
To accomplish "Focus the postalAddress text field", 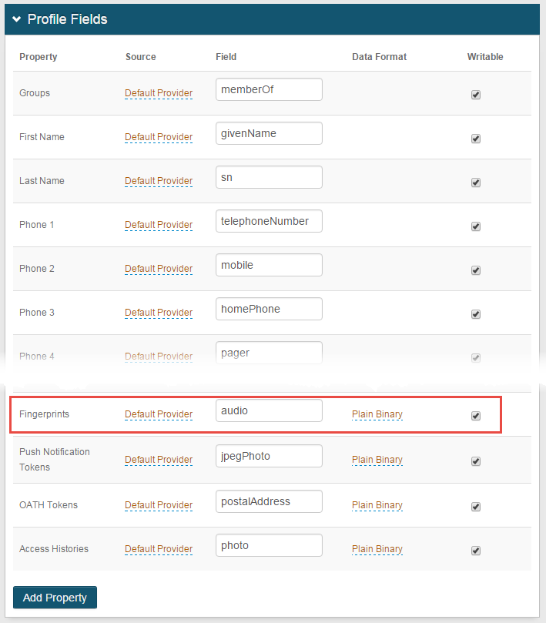I will pyautogui.click(x=269, y=501).
